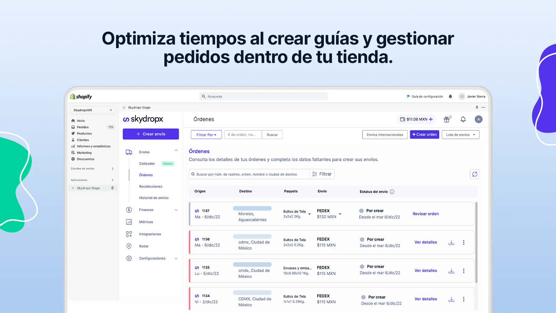
Task: Click the Filtrar button
Action: 322,174
